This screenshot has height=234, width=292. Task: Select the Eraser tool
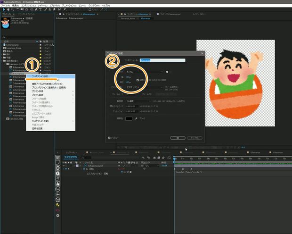(54, 9)
